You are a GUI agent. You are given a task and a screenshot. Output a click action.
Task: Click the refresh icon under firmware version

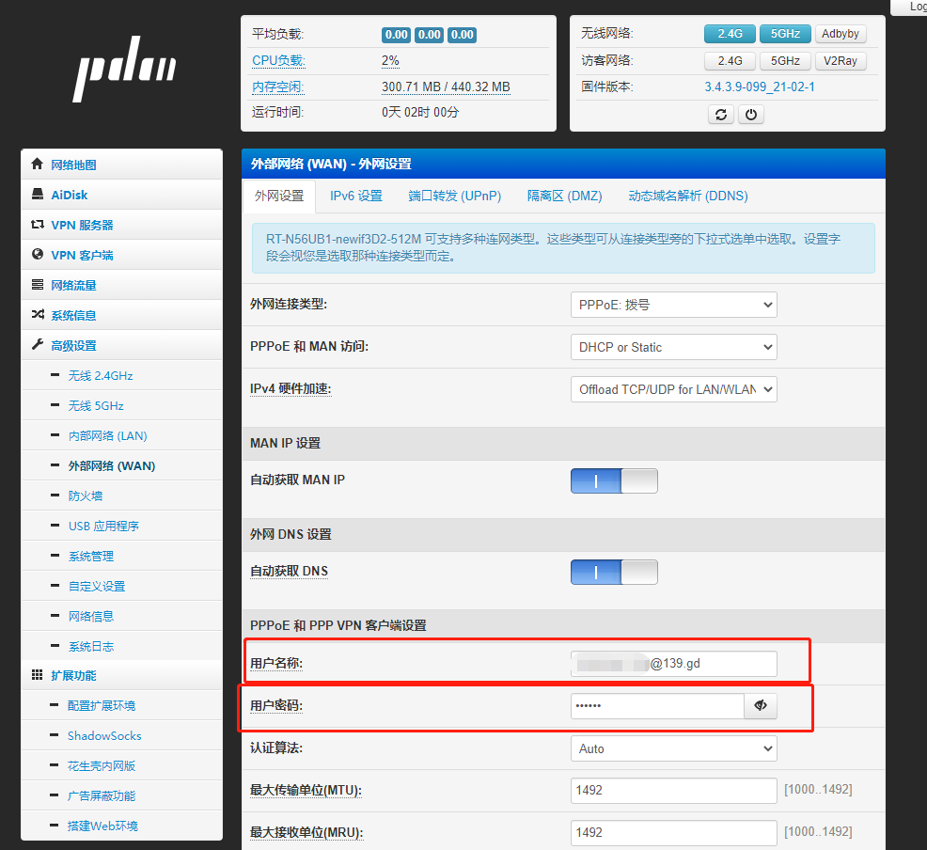coord(721,115)
